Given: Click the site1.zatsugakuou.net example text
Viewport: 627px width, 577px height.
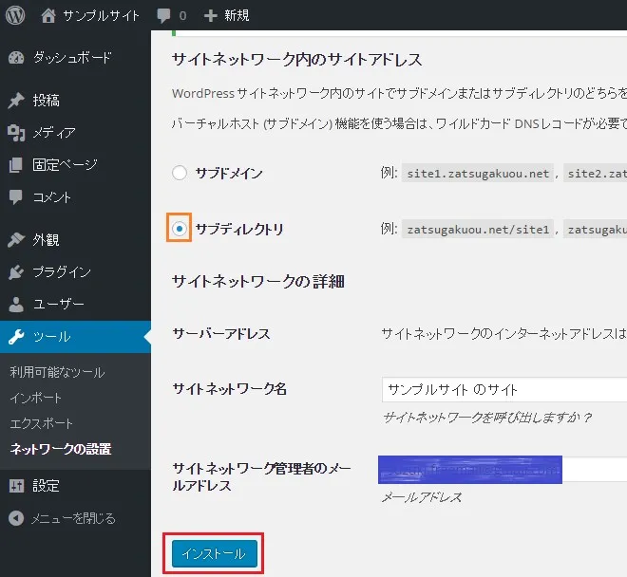Looking at the screenshot, I should click(x=478, y=174).
